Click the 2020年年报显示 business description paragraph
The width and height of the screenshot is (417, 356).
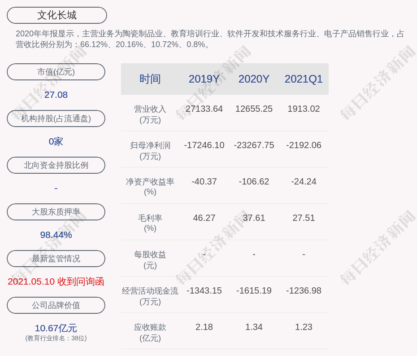coord(210,39)
